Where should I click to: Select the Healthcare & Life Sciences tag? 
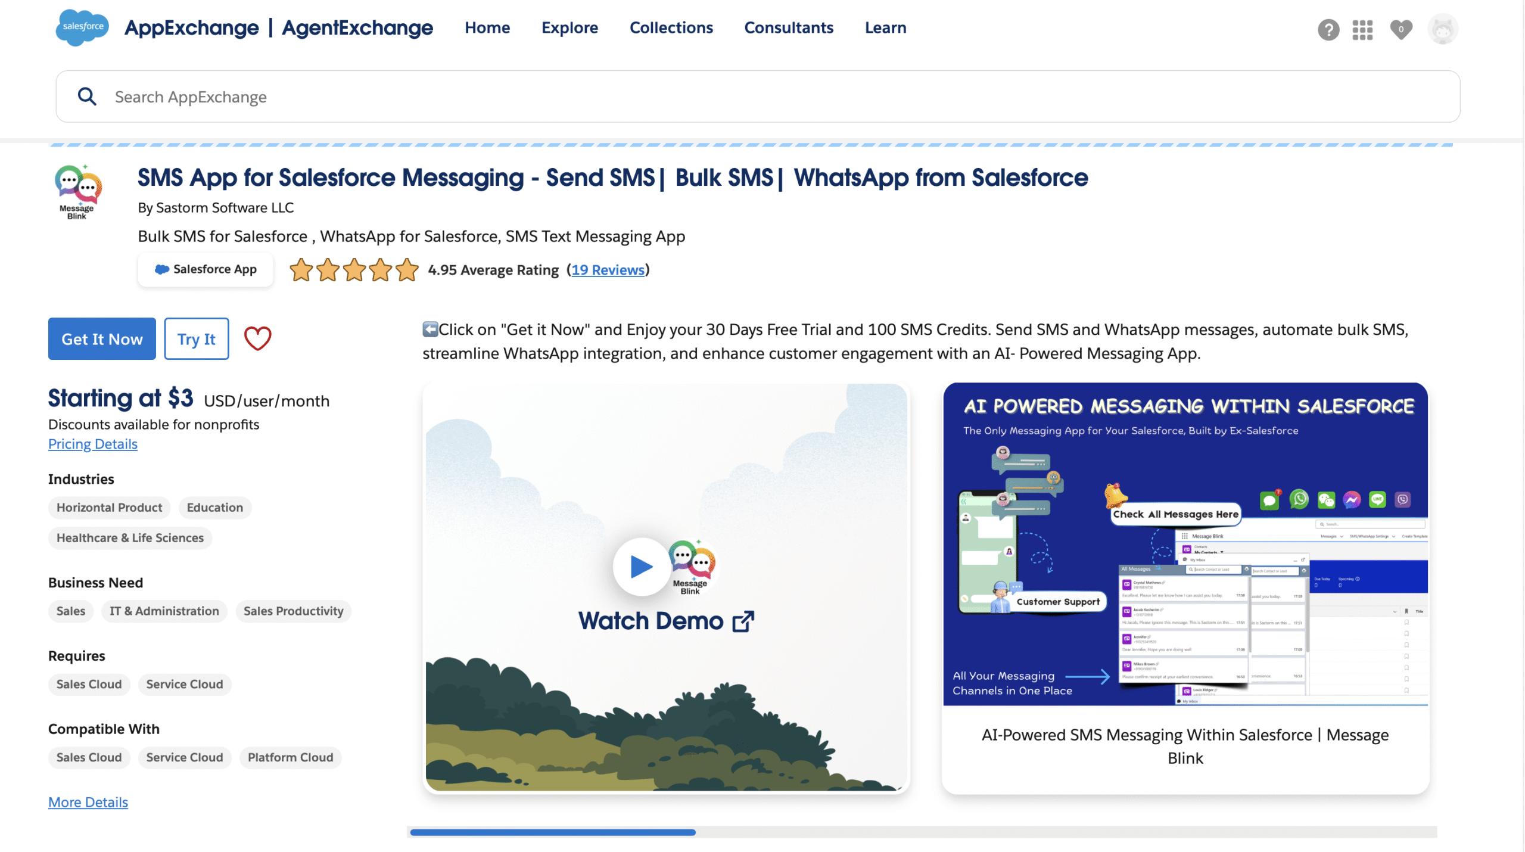pyautogui.click(x=130, y=538)
